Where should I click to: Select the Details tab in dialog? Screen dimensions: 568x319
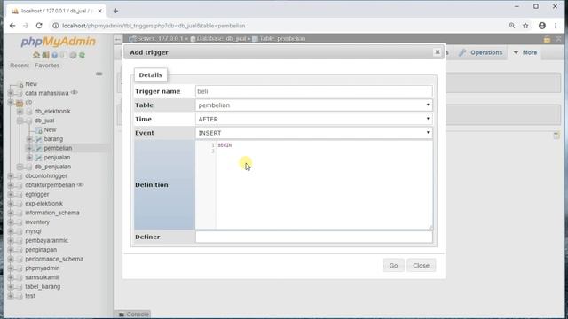click(x=150, y=74)
